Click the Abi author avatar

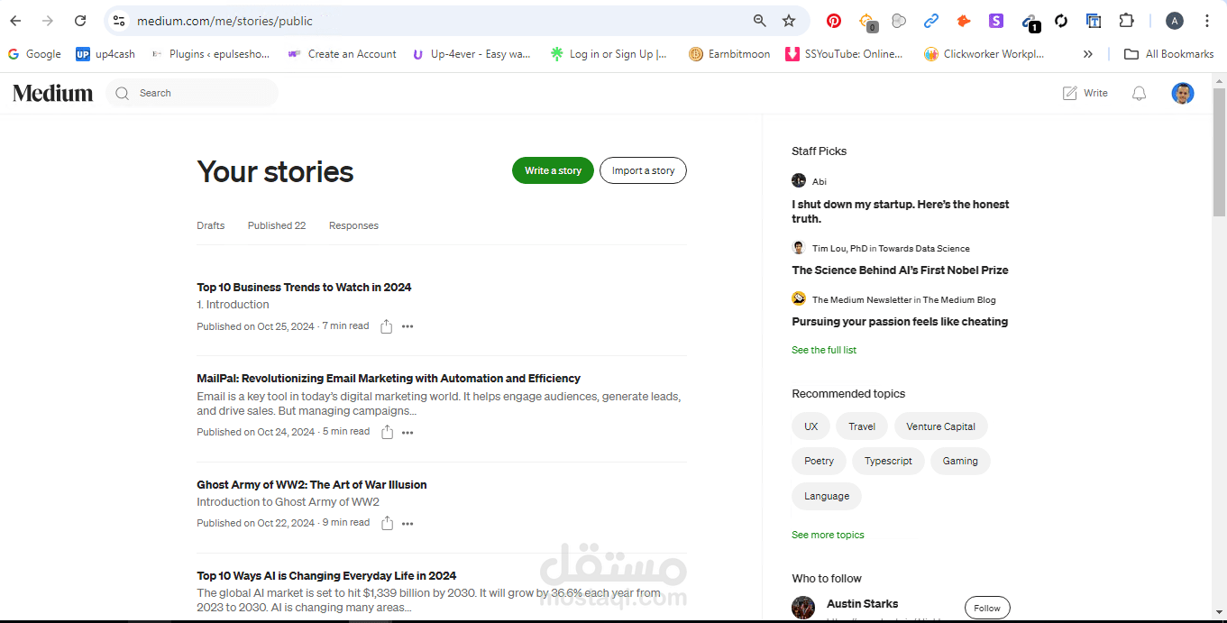(799, 180)
